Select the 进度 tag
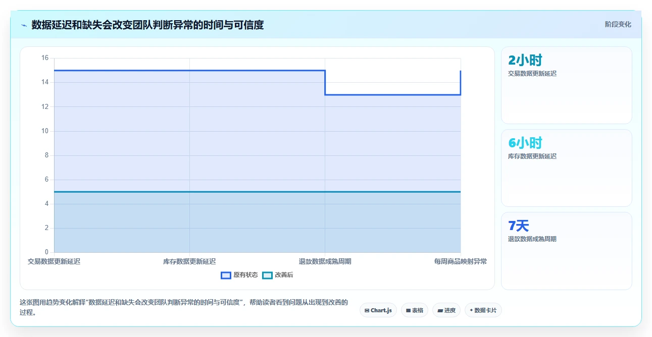 pyautogui.click(x=446, y=310)
